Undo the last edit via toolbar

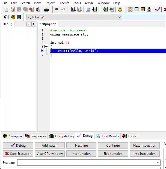(x=57, y=9)
